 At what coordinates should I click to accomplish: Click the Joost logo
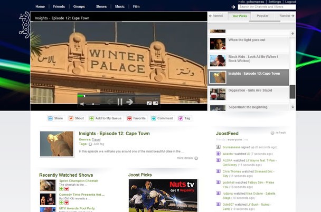[x=25, y=25]
